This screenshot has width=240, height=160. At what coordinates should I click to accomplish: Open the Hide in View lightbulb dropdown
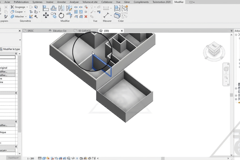click(95, 7)
